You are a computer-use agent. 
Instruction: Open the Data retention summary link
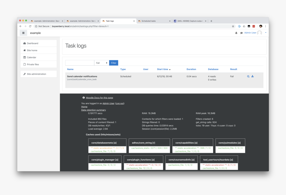pyautogui.click(x=93, y=110)
